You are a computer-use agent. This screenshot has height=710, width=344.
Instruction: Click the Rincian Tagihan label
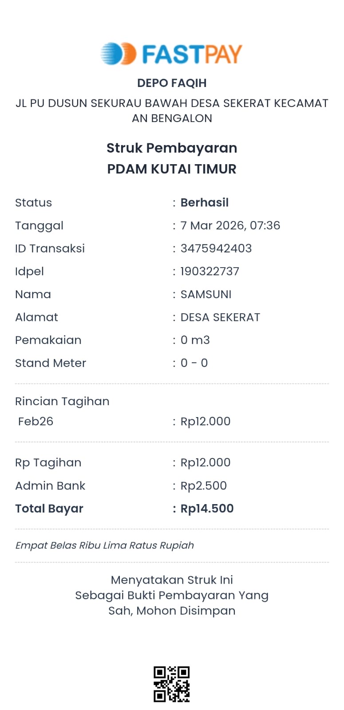coord(62,401)
